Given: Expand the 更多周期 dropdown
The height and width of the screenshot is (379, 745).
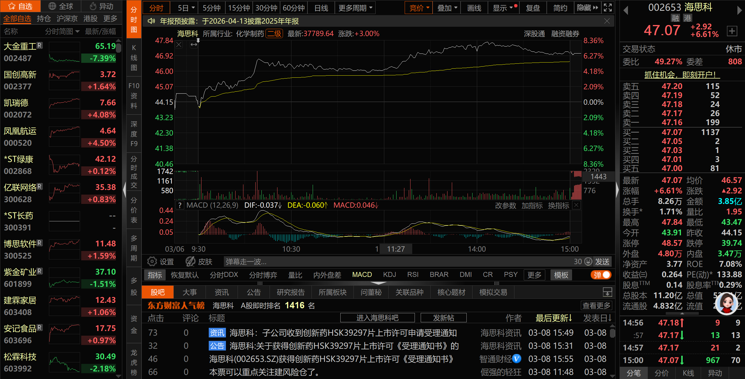Looking at the screenshot, I should [355, 8].
